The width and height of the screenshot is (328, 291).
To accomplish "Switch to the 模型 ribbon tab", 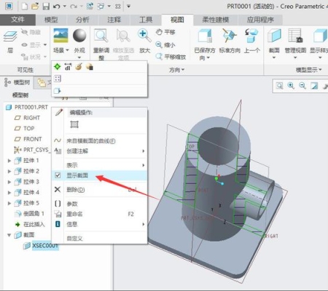I will pyautogui.click(x=51, y=20).
